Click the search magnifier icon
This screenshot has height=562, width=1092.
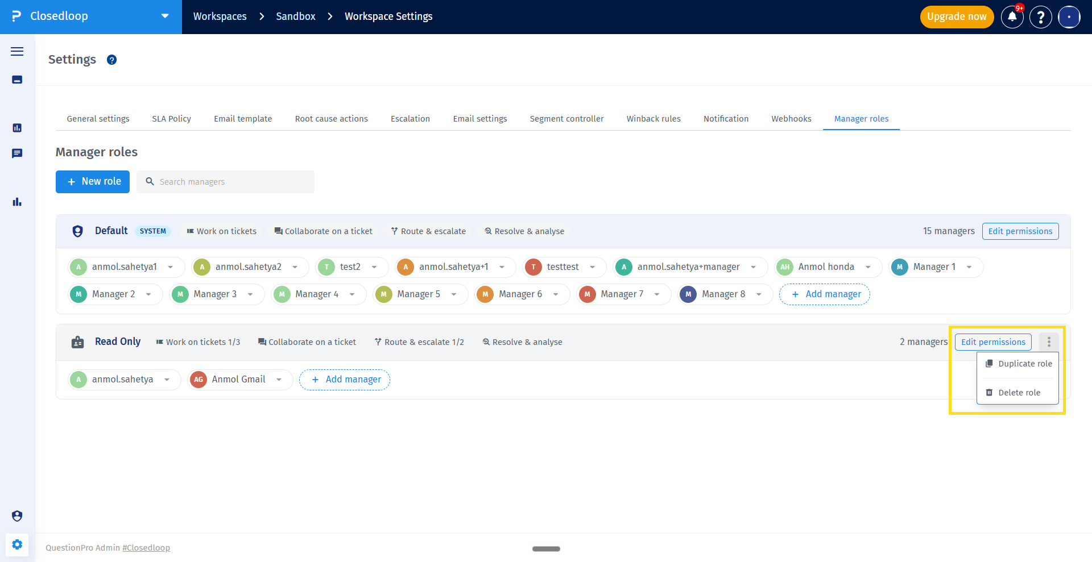(150, 181)
